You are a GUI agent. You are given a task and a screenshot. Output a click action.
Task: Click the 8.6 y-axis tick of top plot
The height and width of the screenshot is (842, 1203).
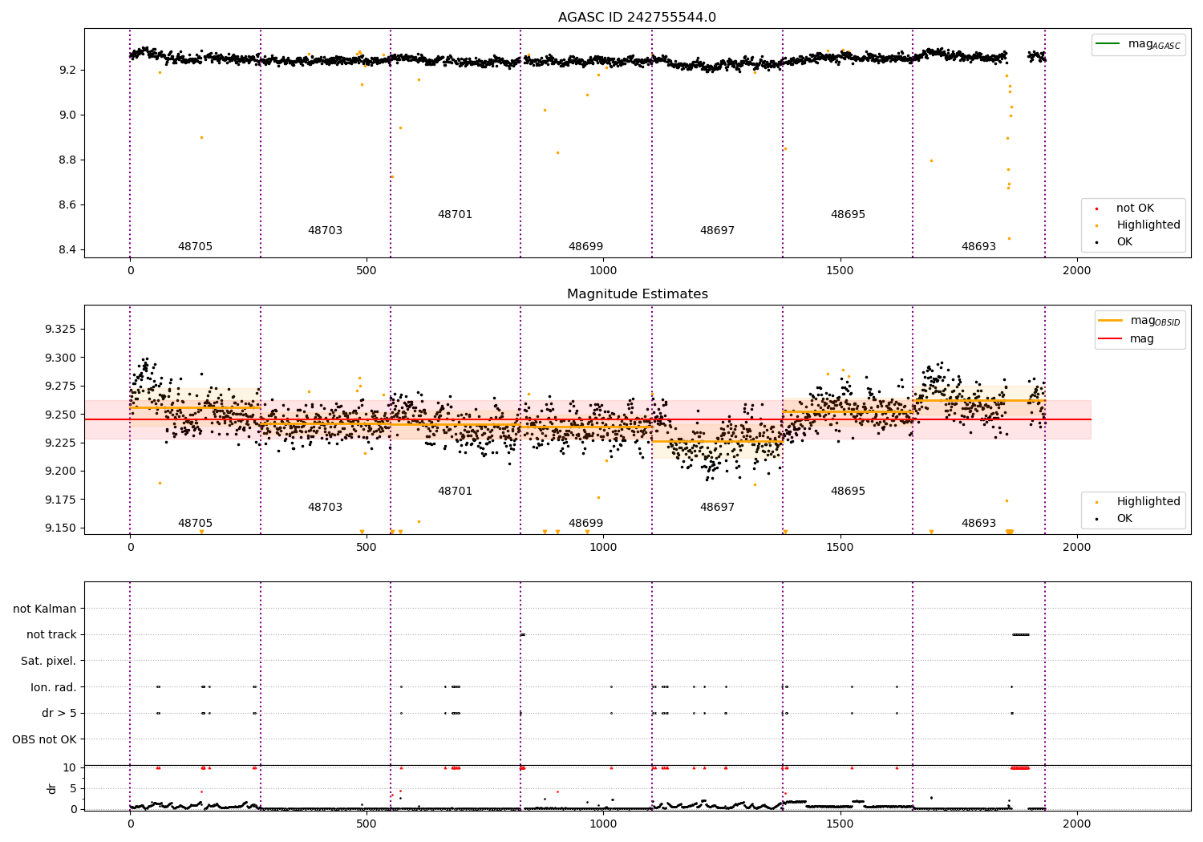pos(68,205)
